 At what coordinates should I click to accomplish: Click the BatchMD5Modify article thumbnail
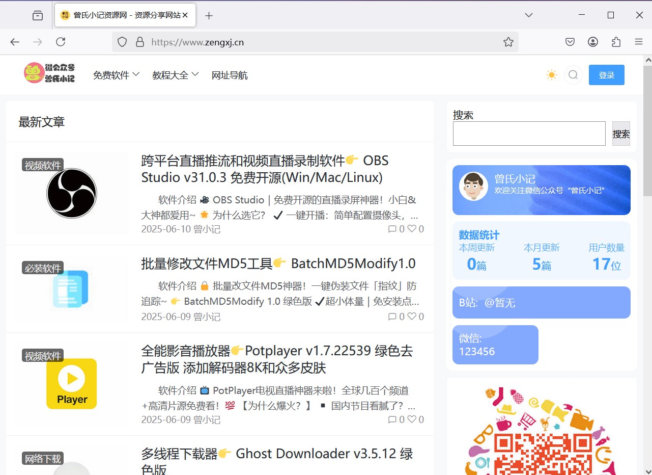coord(72,289)
